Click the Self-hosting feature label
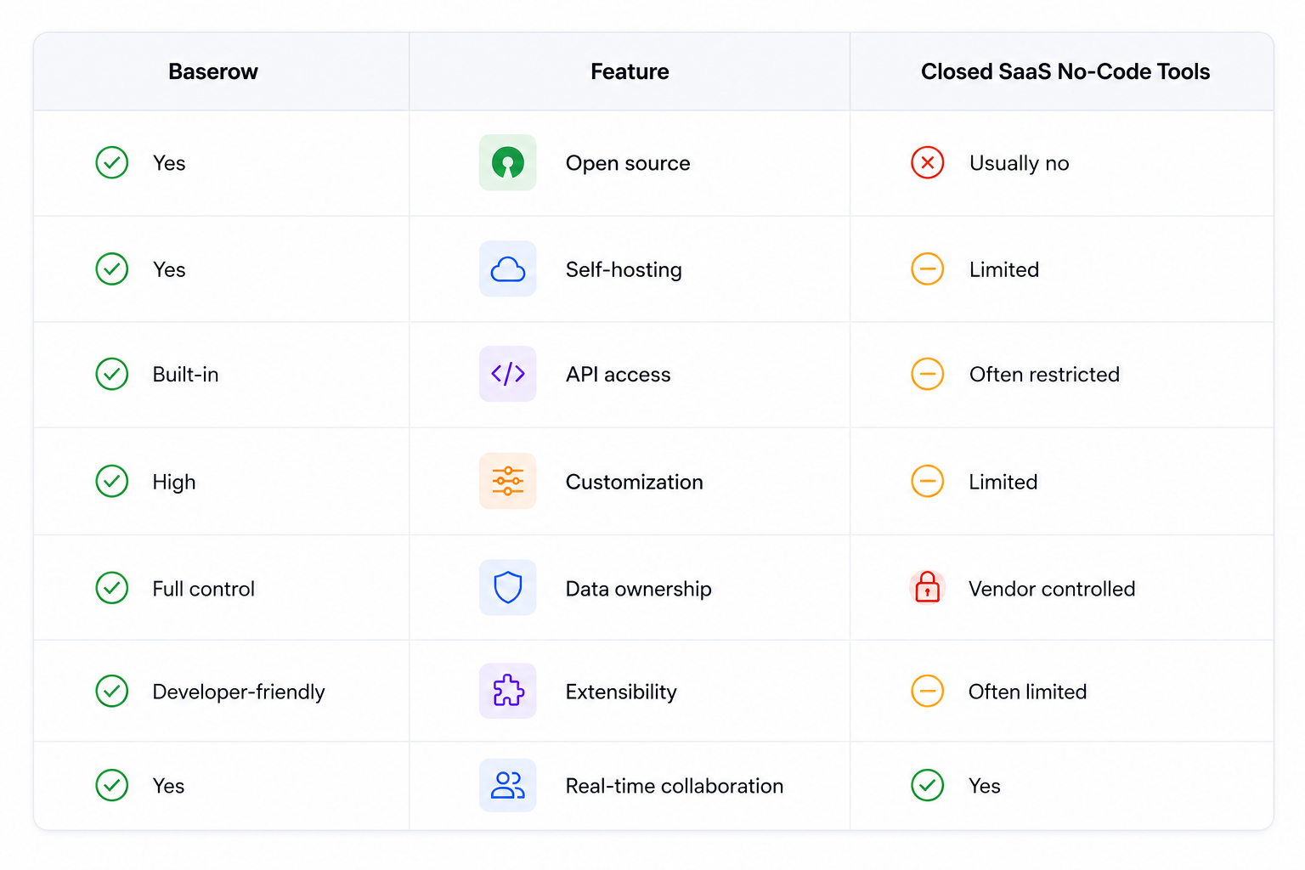The width and height of the screenshot is (1305, 870). 624,269
